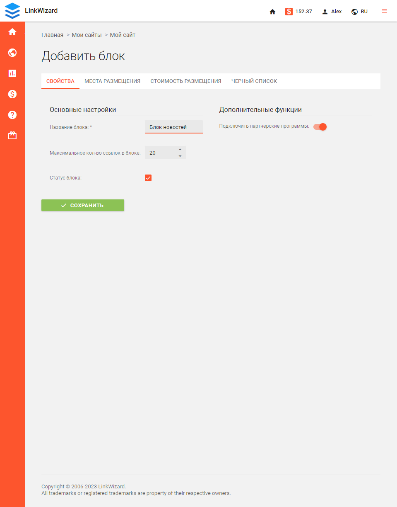
Task: Disable the partner programs toggle
Action: tap(319, 127)
